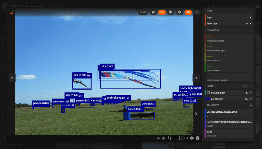Go to next sample with right arrow
Screen dimensions: 262x149
point(196,78)
